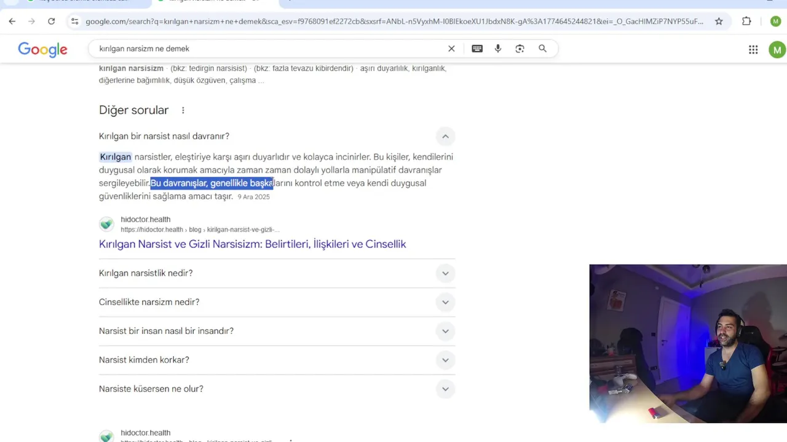Screen dimensions: 787x442
Task: Expand 'Narsist bir insan nasıl bir insandır?'
Action: [277, 331]
